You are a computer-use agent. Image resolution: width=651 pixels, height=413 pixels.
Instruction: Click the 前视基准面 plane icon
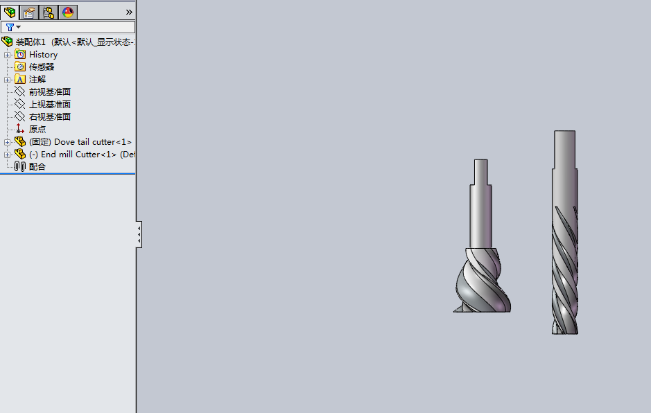click(20, 91)
